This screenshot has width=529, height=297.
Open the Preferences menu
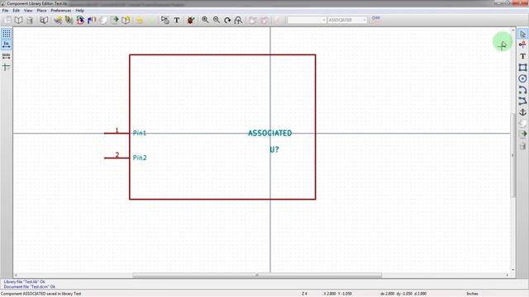[60, 11]
